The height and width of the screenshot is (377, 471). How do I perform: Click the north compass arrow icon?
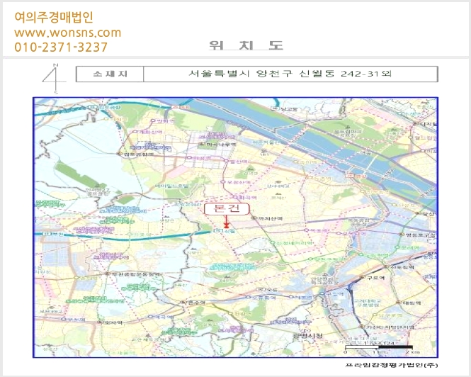[x=55, y=79]
